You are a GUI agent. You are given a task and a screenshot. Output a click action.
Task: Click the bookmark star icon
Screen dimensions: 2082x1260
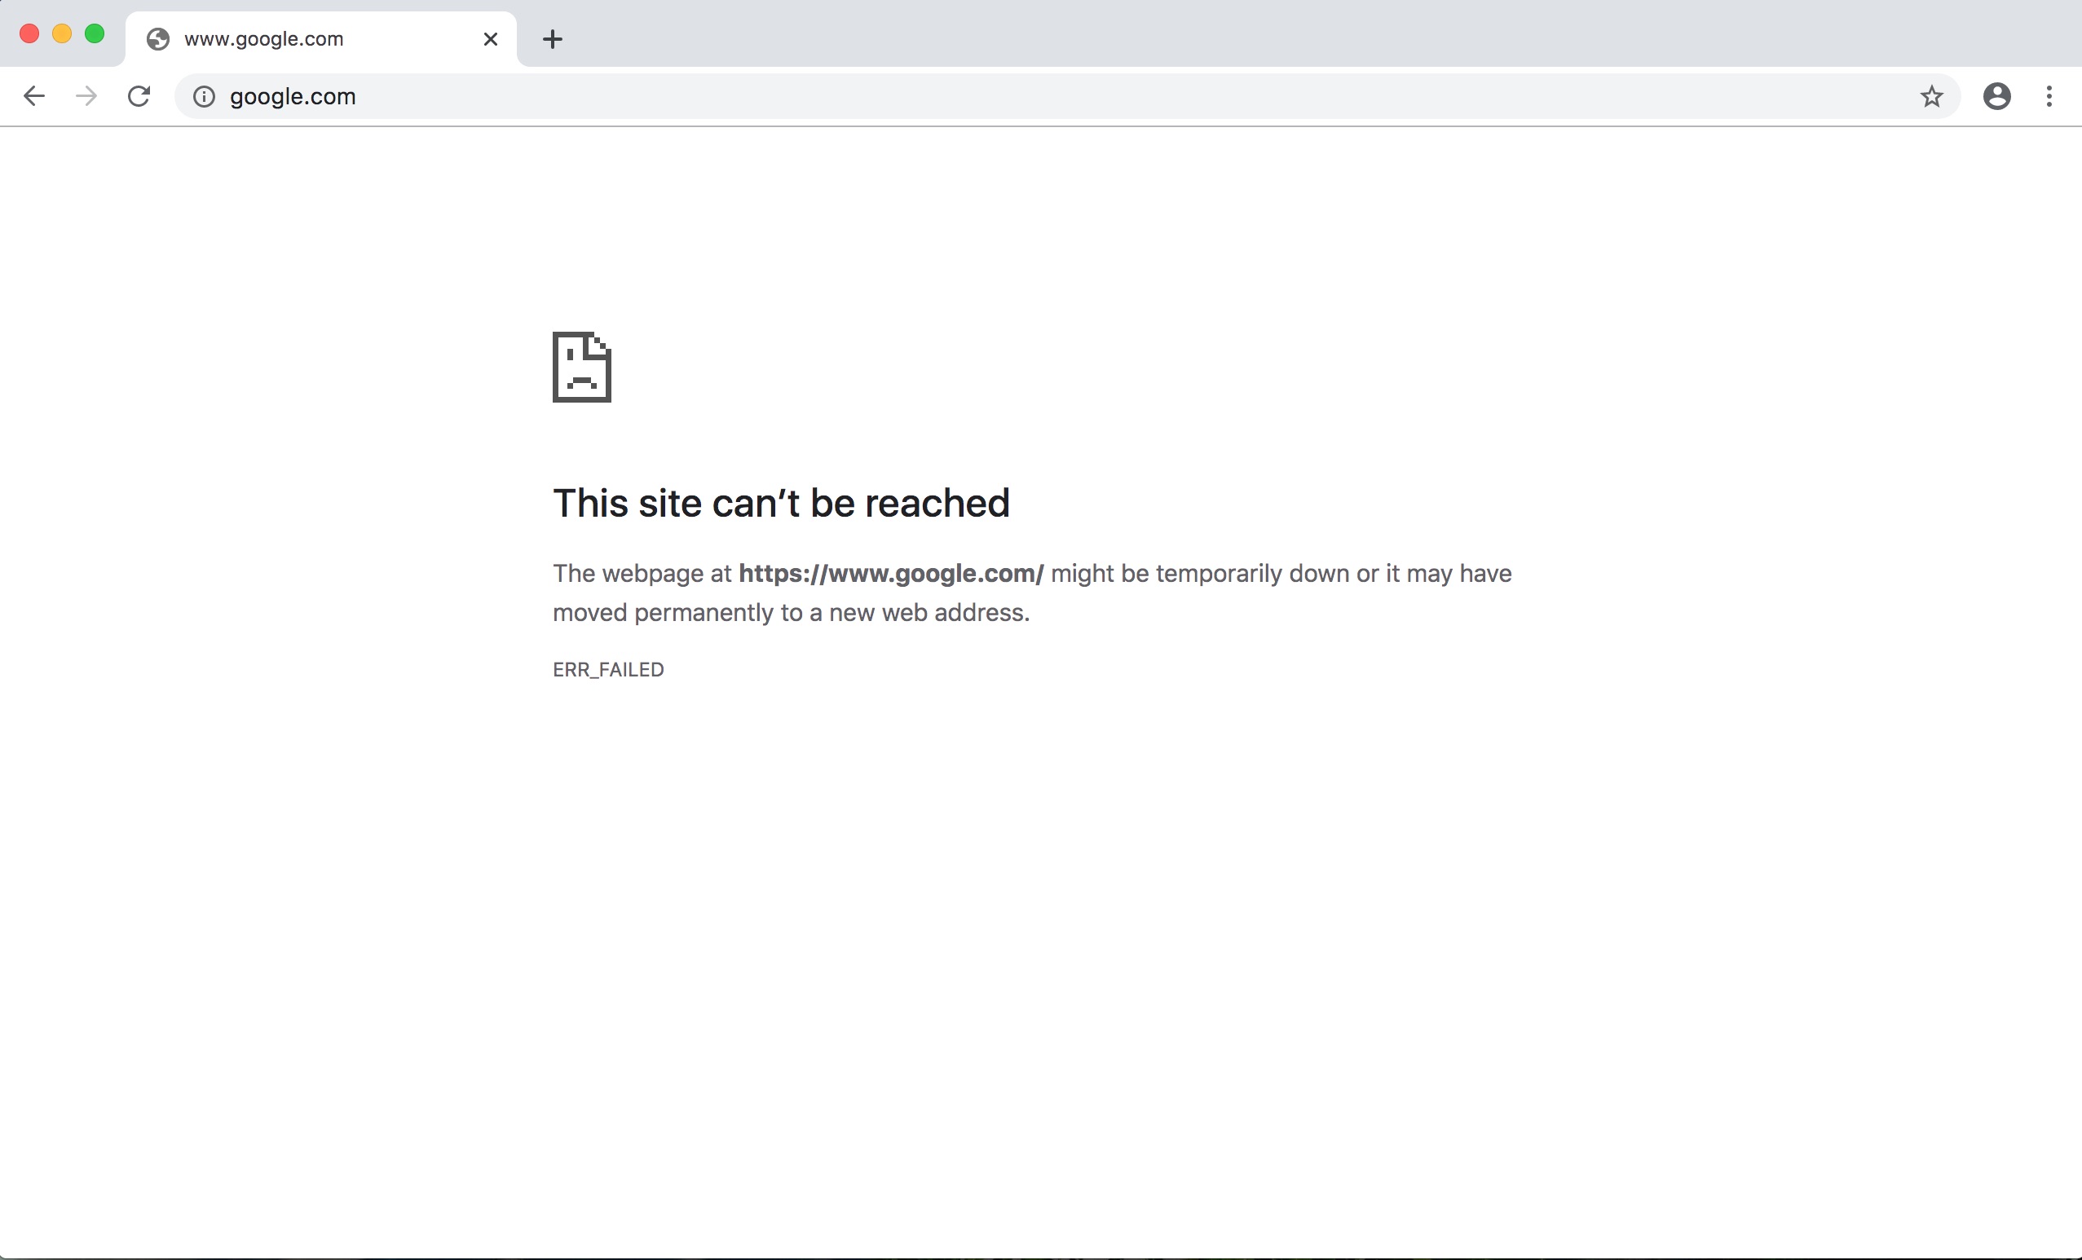[1931, 96]
